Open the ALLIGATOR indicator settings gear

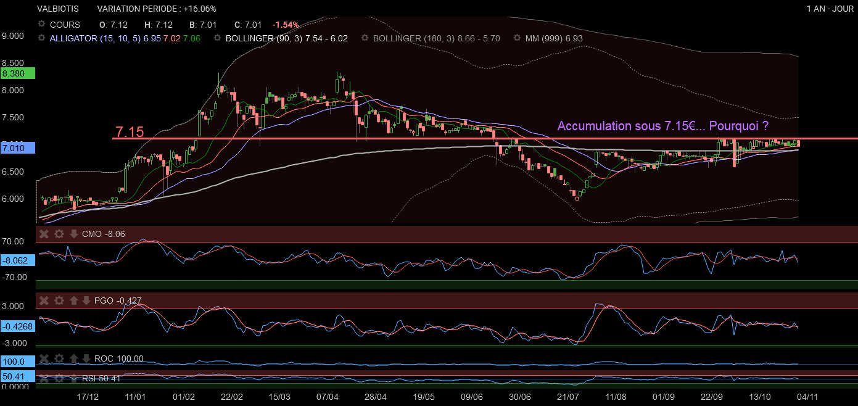pos(42,38)
